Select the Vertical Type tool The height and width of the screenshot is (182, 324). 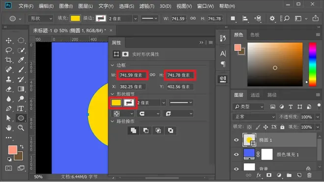click(x=21, y=109)
